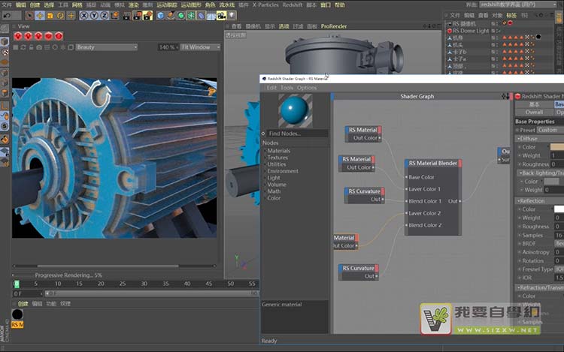Click the Find Nodes search field

(298, 134)
